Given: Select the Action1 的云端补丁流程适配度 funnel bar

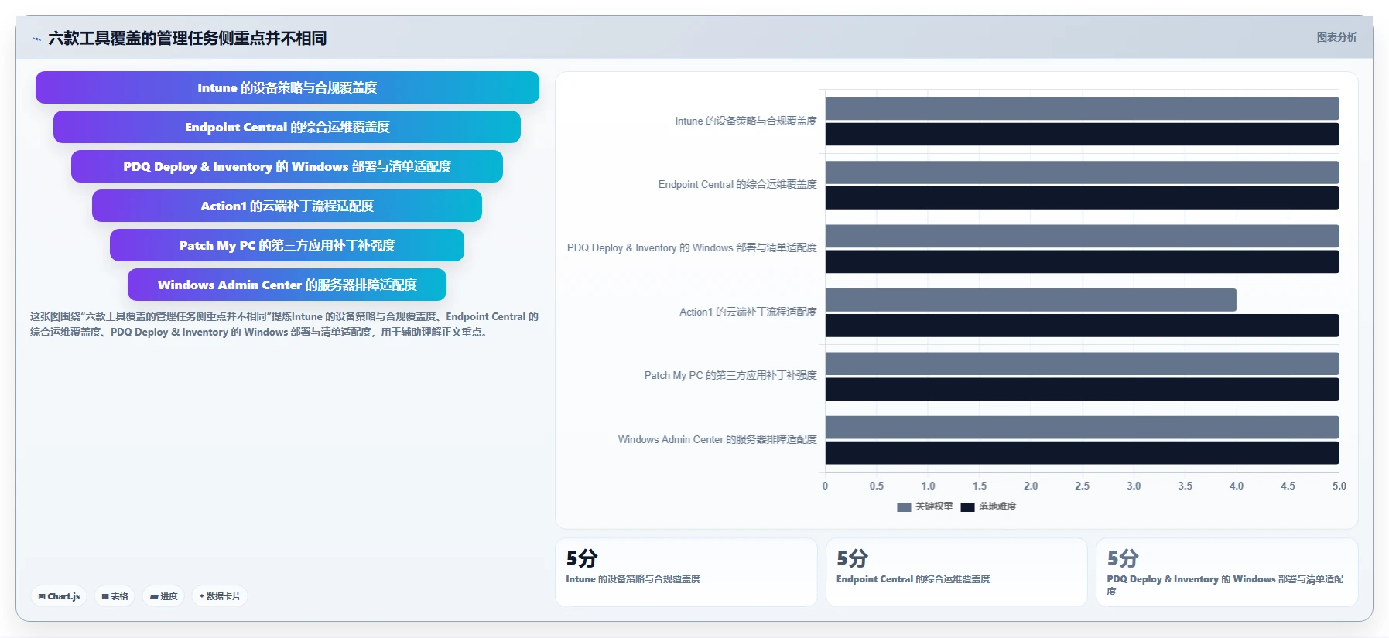Looking at the screenshot, I should pyautogui.click(x=287, y=206).
